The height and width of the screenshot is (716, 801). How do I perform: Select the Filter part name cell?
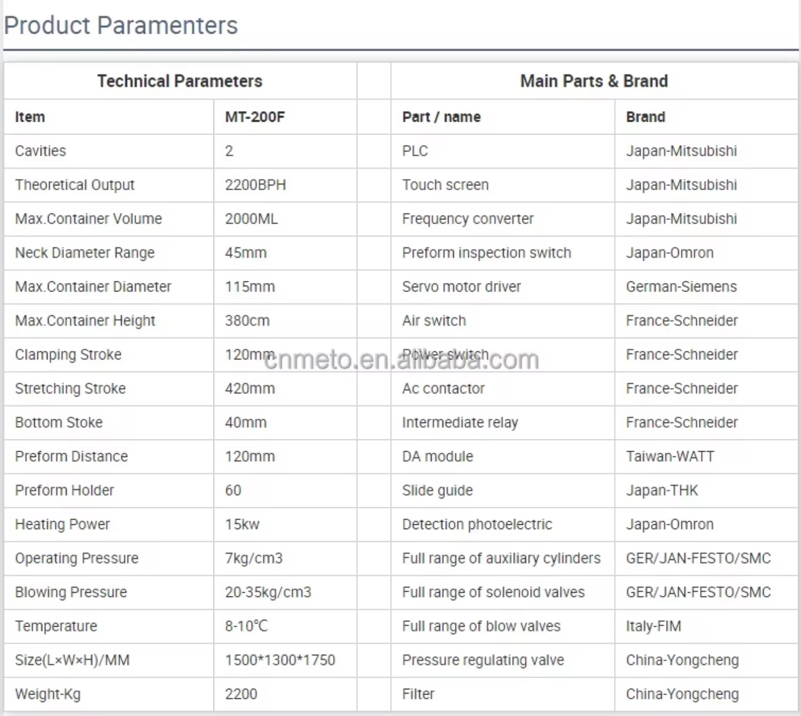click(503, 694)
